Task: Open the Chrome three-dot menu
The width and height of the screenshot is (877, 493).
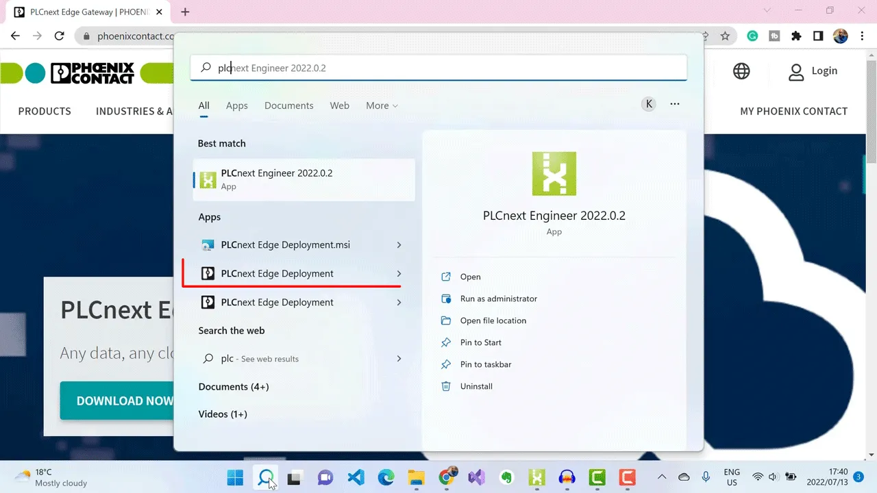Action: (861, 36)
